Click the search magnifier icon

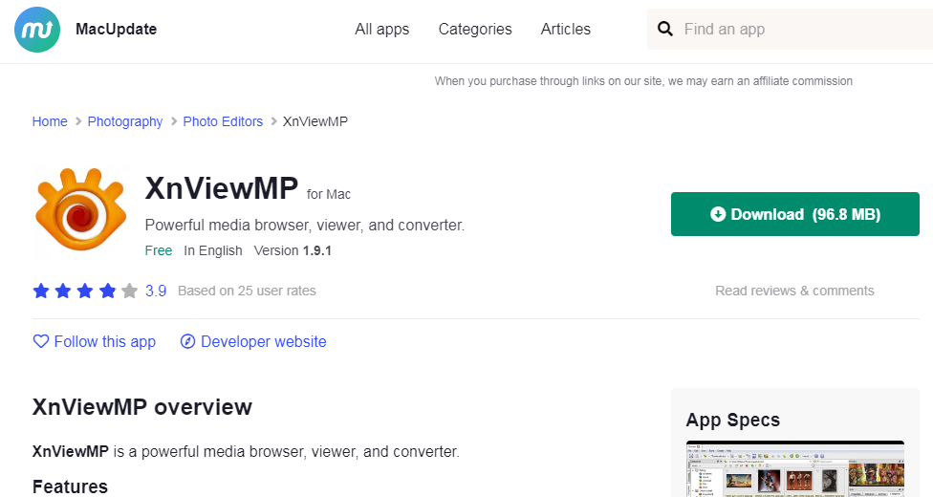point(665,30)
